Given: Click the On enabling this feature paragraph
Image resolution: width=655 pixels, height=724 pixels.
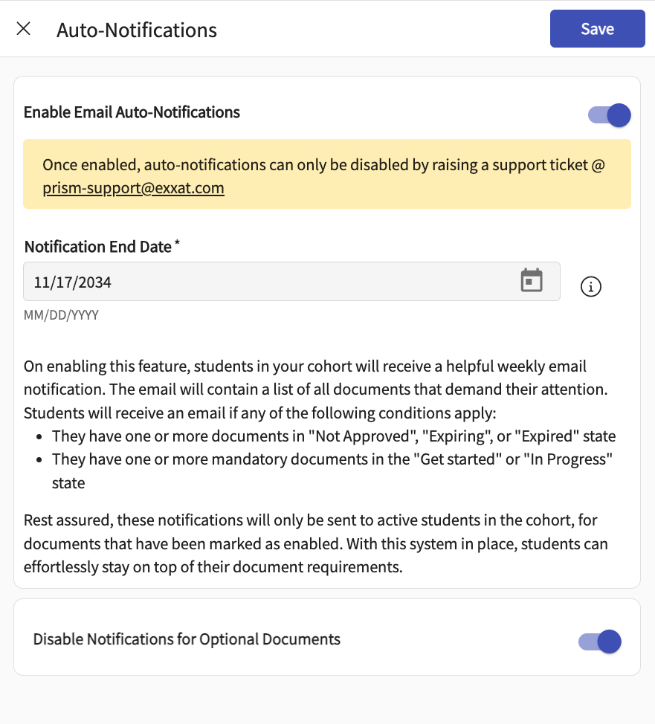Looking at the screenshot, I should pos(305,378).
